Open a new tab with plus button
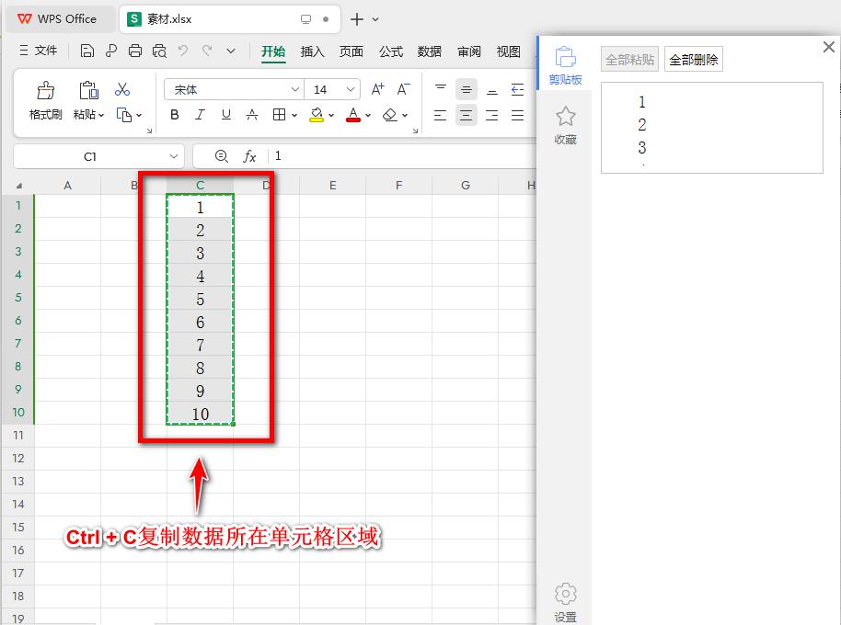 [357, 19]
